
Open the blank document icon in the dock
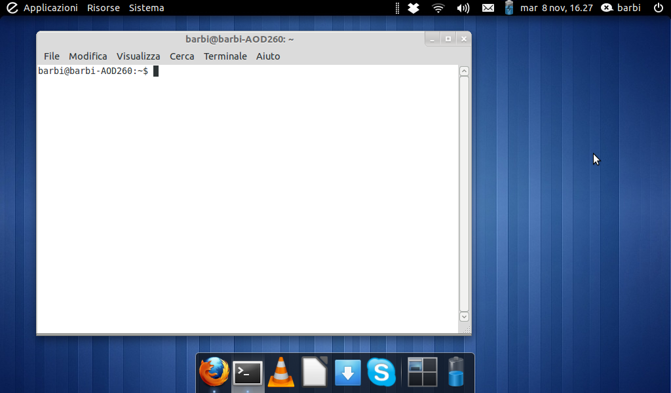click(315, 371)
